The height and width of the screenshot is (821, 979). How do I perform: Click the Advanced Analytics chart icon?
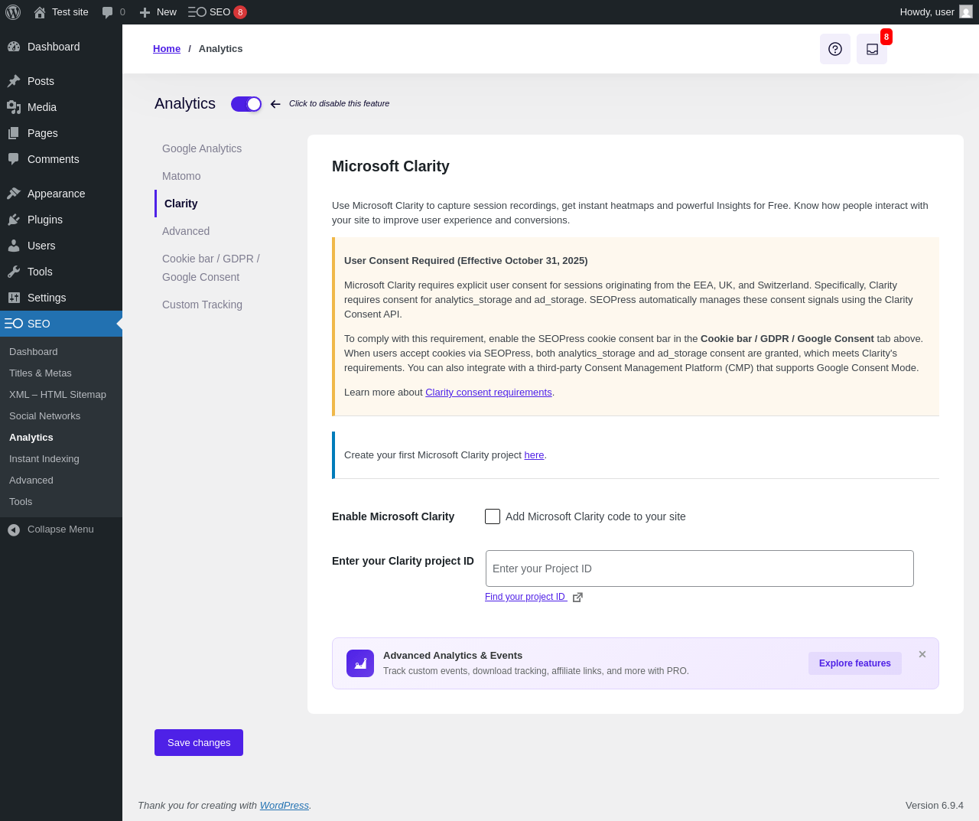point(360,663)
